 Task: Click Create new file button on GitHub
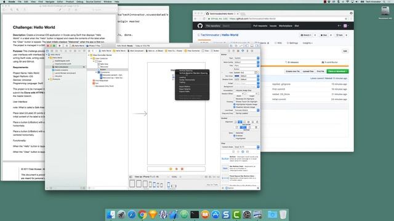292,71
